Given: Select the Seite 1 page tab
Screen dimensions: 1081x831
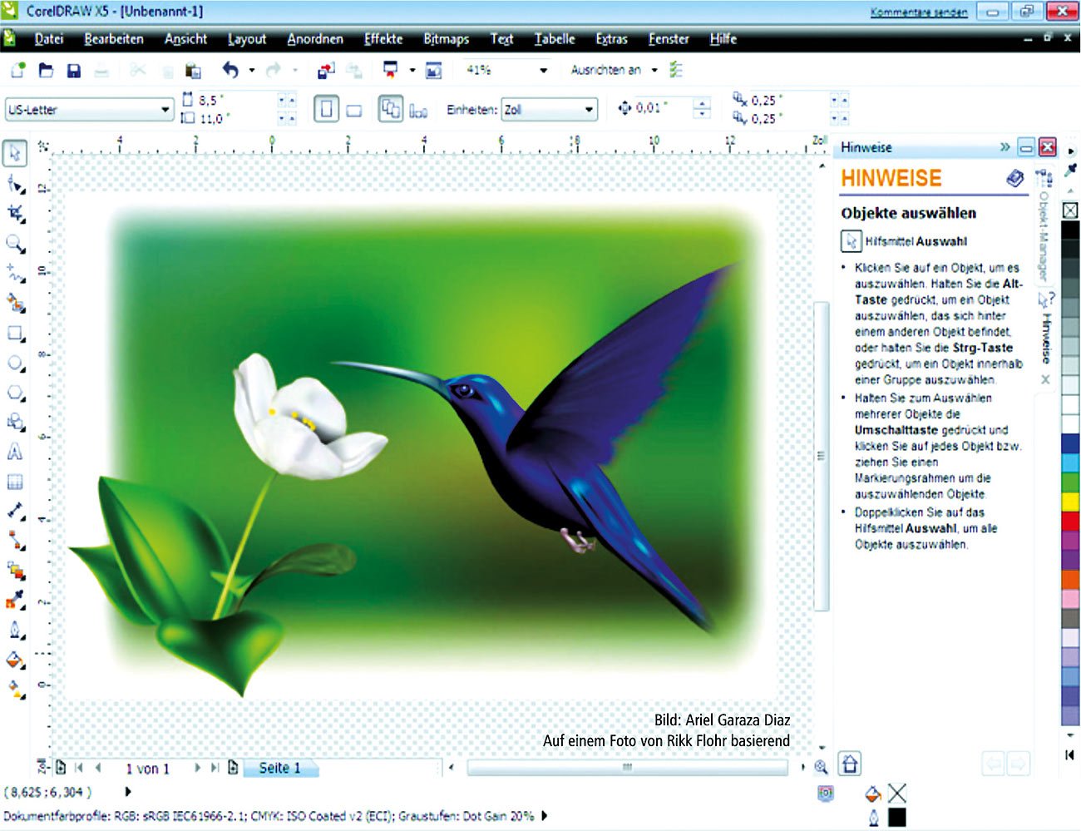Looking at the screenshot, I should [279, 768].
